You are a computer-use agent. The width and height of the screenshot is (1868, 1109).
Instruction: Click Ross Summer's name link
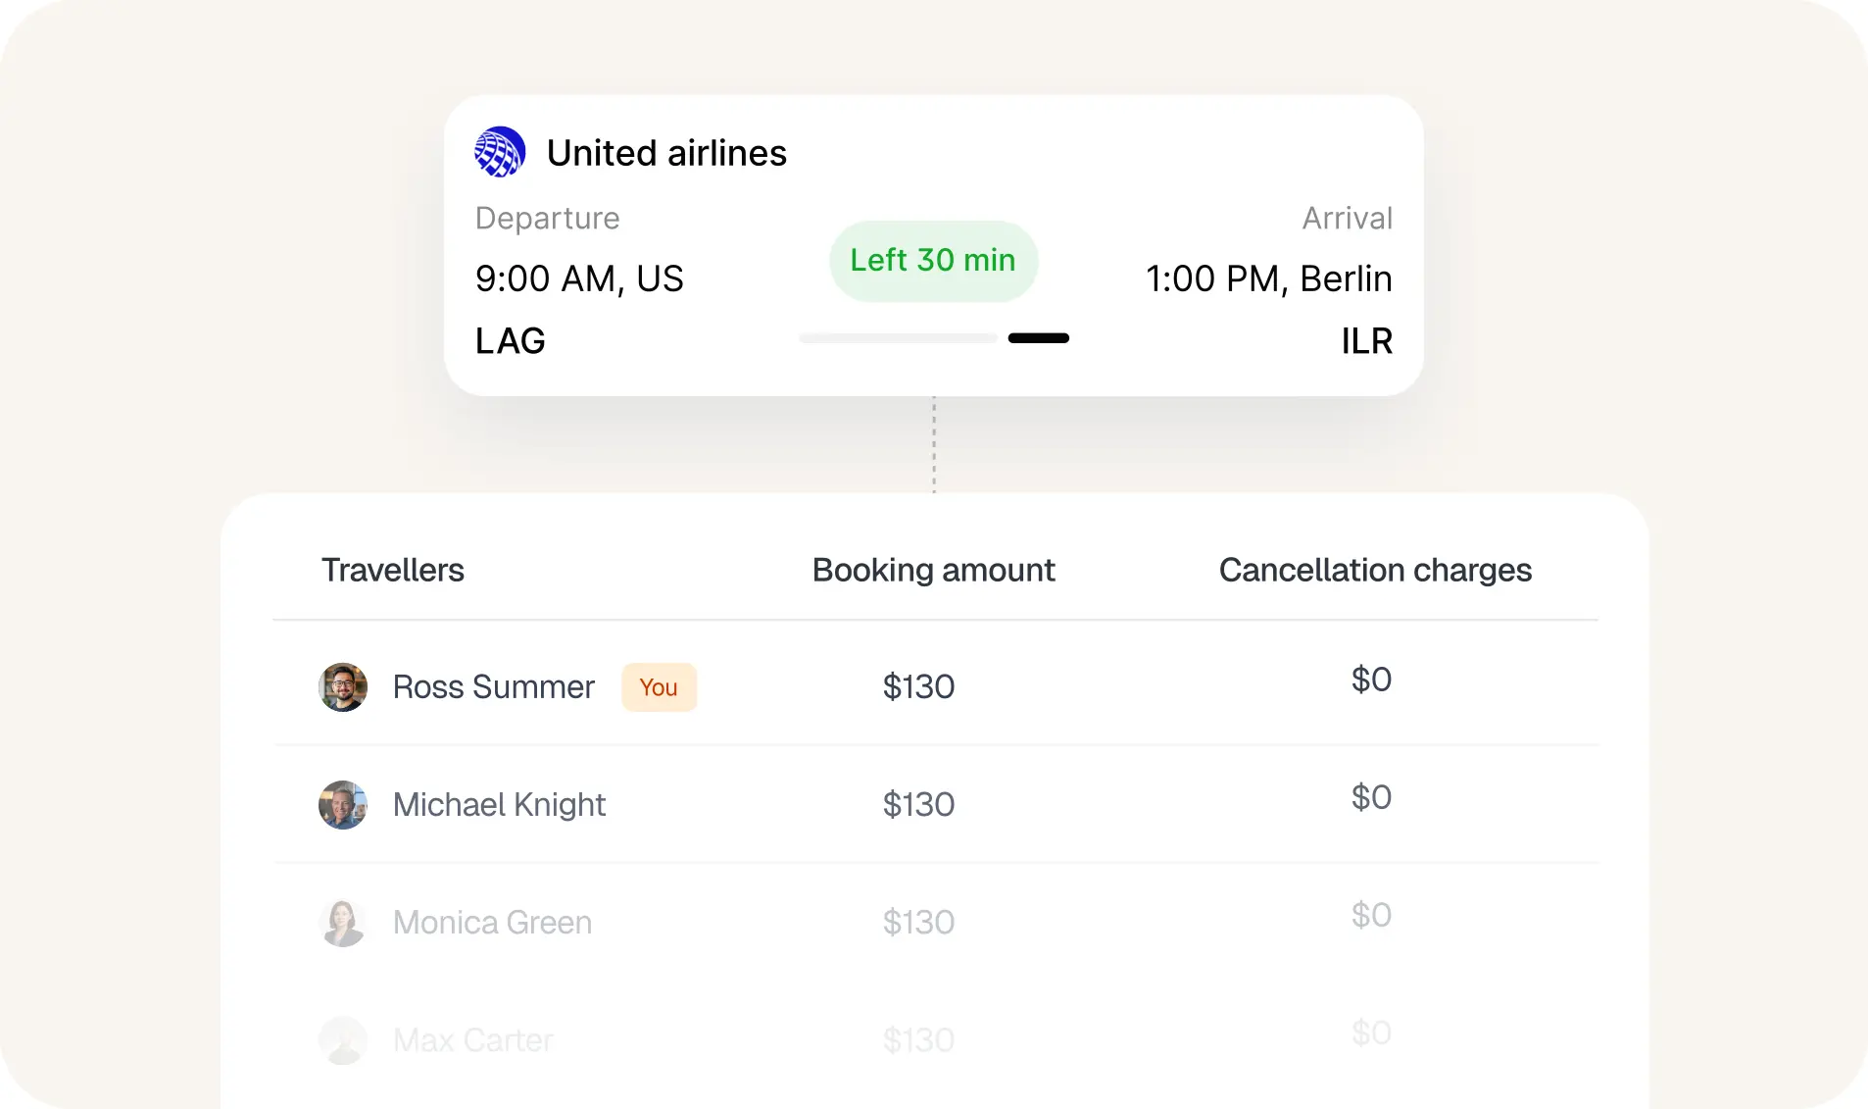[493, 686]
